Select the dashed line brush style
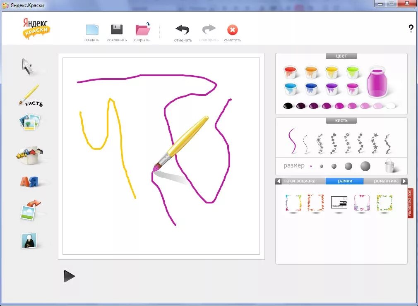This screenshot has height=306, width=418. click(306, 144)
